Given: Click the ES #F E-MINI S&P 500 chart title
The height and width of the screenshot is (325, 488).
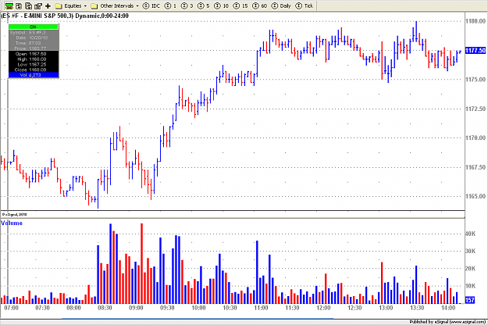Looking at the screenshot, I should tap(65, 16).
